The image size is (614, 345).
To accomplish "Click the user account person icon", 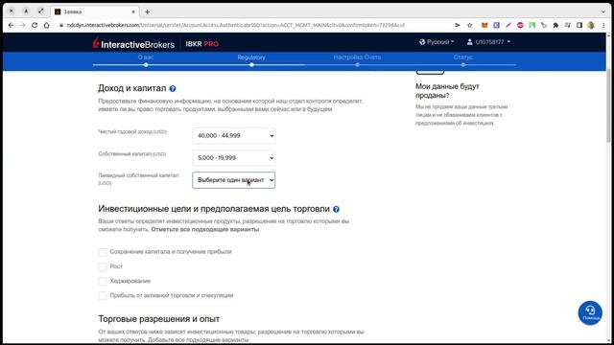I will [469, 42].
